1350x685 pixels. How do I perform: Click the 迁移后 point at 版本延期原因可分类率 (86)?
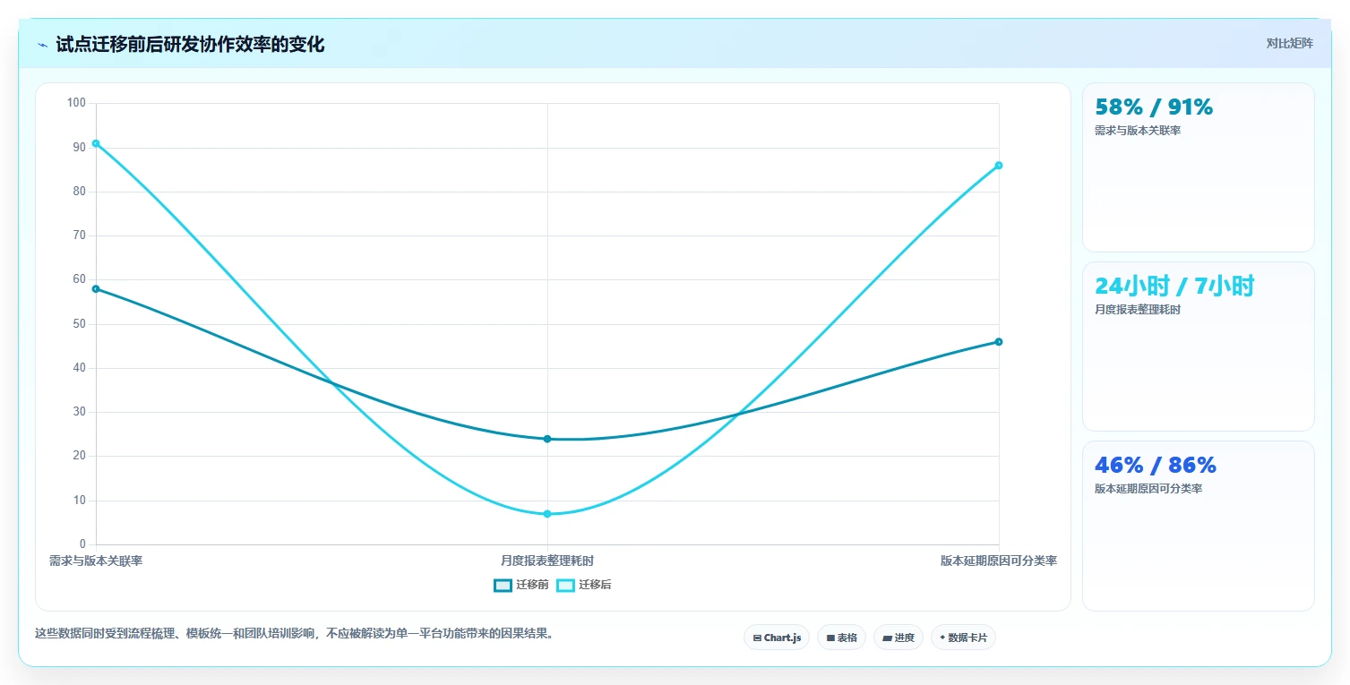tap(999, 165)
